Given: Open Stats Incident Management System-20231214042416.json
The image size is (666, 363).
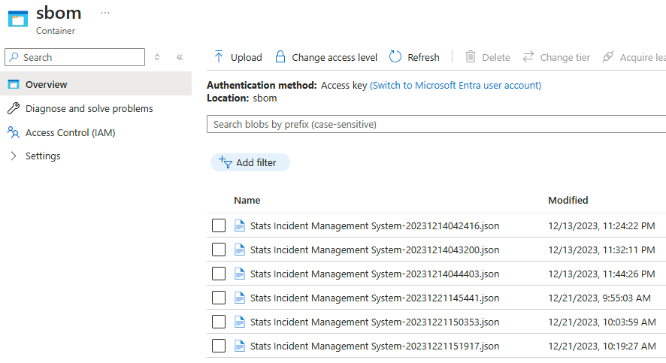Looking at the screenshot, I should coord(374,226).
